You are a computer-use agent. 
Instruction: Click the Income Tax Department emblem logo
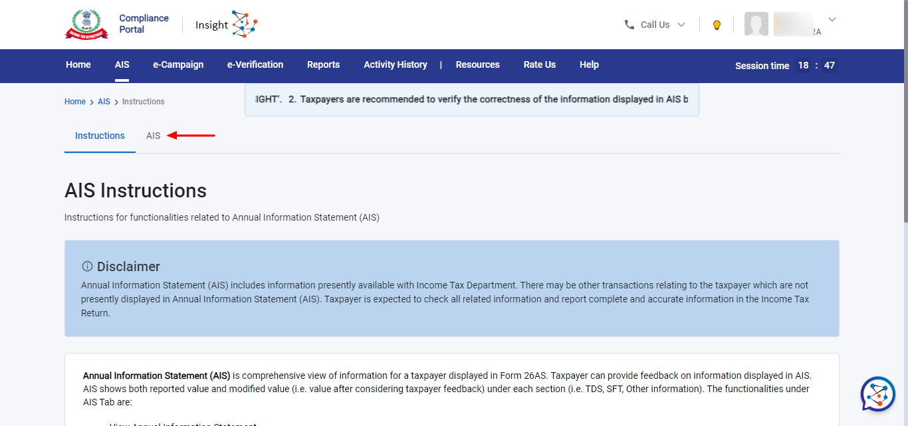pyautogui.click(x=86, y=25)
